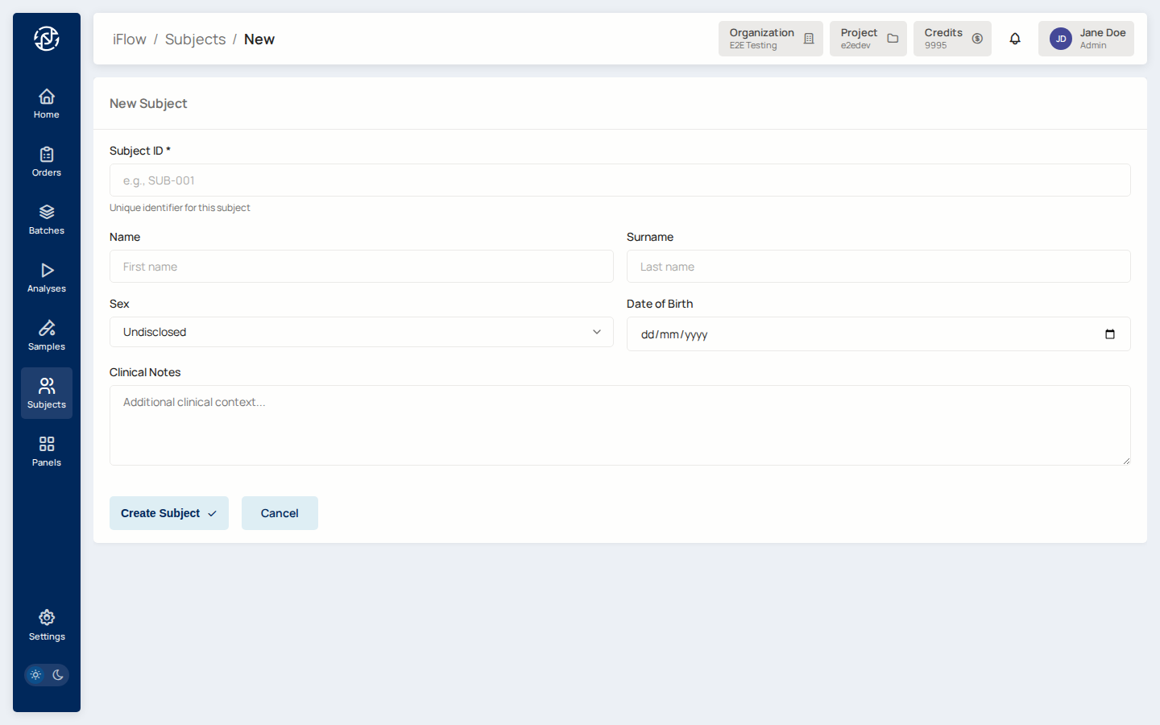Navigate to Subjects breadcrumb
1160x725 pixels.
click(x=196, y=39)
